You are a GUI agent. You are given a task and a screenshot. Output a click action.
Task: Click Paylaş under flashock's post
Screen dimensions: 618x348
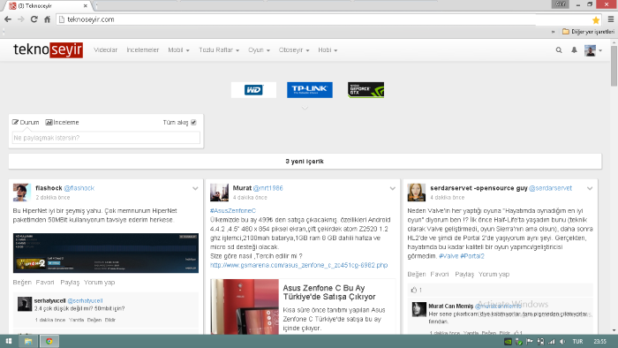pos(70,282)
